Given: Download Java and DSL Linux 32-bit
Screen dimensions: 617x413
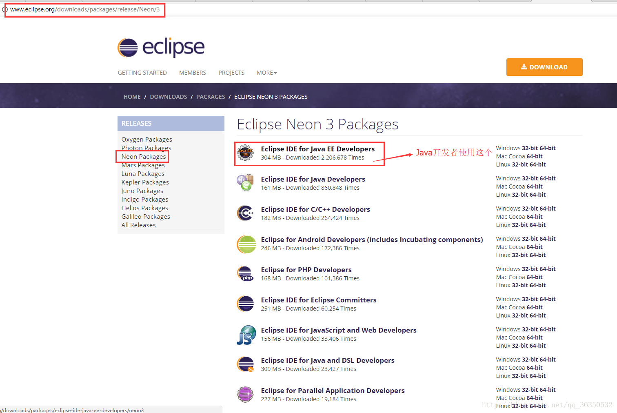Looking at the screenshot, I should point(520,376).
